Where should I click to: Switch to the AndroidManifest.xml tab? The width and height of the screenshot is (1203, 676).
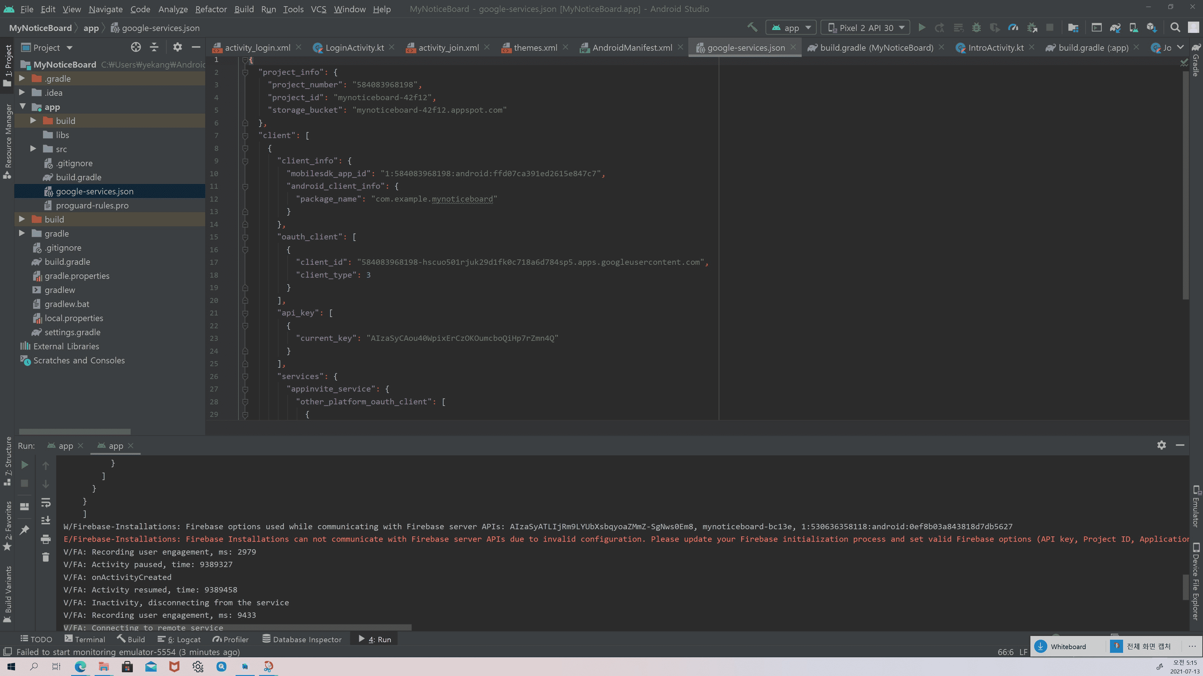[631, 48]
